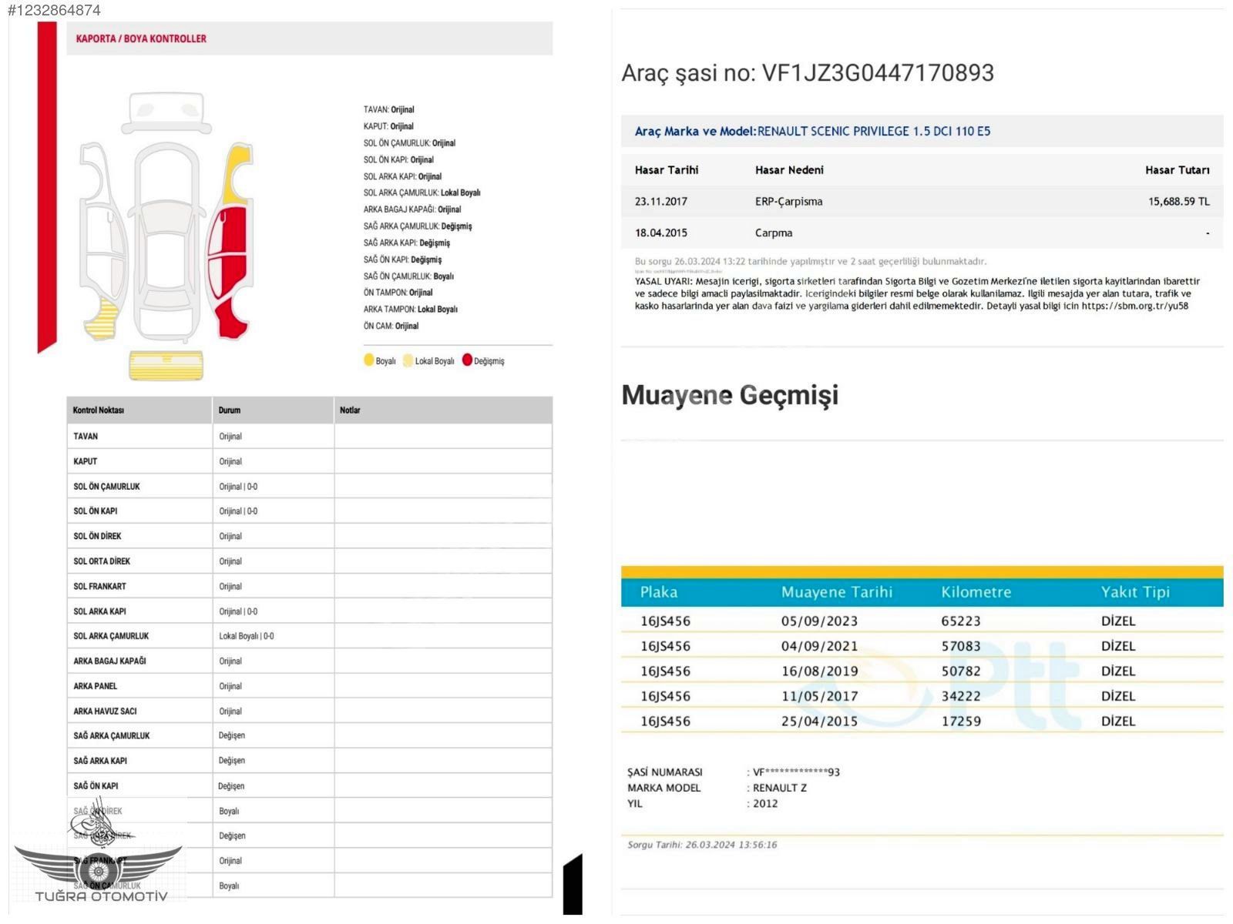This screenshot has height=924, width=1233.
Task: Click the car roof top-view outline in the diagram
Action: 166,243
